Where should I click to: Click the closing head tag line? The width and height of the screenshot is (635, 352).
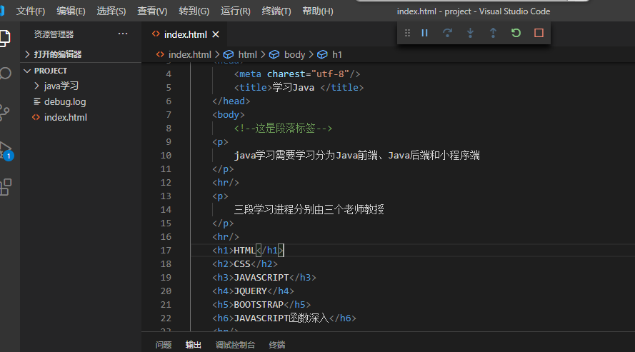tap(231, 101)
